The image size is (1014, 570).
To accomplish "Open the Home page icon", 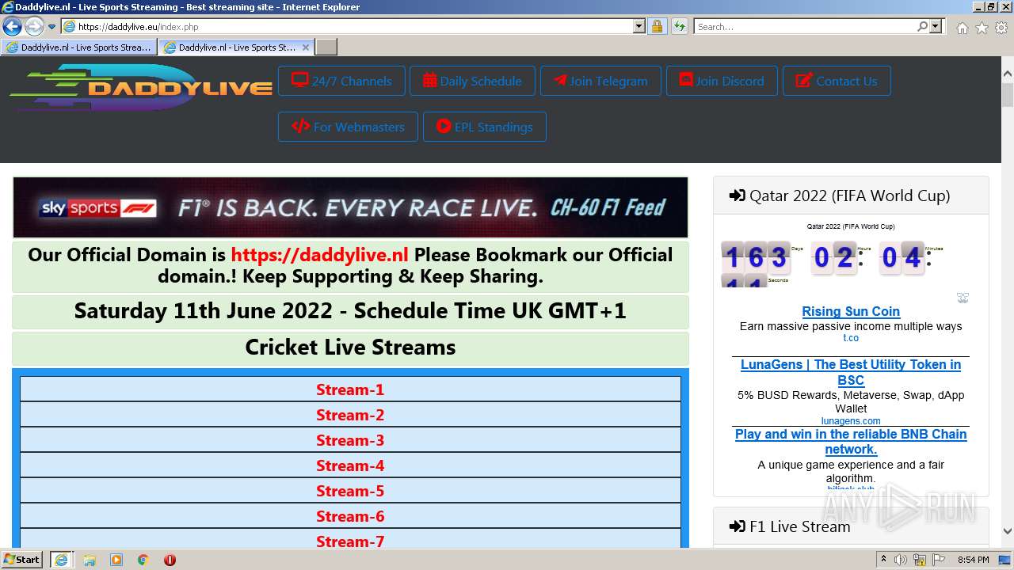I will [962, 28].
